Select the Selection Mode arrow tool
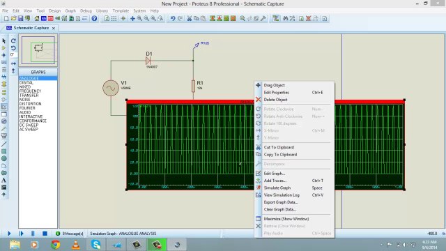446x251 pixels. (x=3, y=41)
